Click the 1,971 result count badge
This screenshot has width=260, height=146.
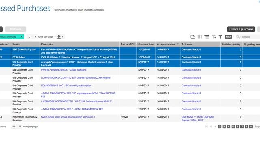pos(228,37)
